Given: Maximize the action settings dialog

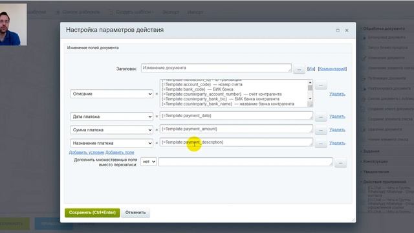Looking at the screenshot, I should pos(338,30).
